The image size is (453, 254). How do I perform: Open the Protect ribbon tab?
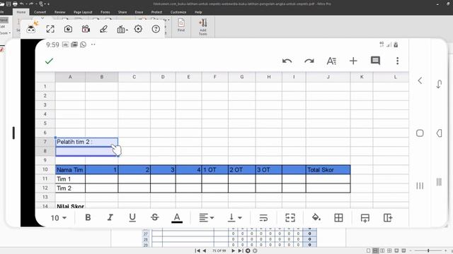156,12
